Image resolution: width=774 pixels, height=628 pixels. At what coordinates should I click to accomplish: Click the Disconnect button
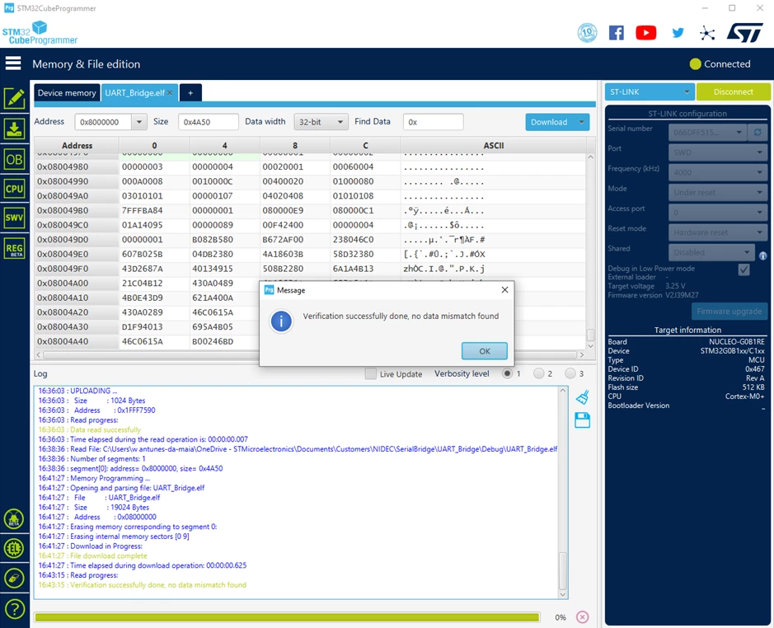[x=733, y=91]
